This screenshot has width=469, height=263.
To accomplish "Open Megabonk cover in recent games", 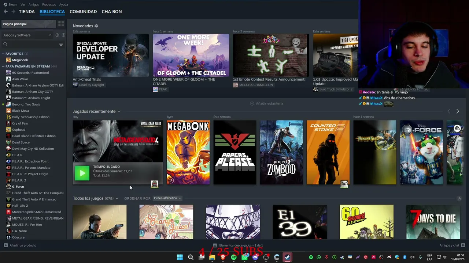I will tap(188, 152).
